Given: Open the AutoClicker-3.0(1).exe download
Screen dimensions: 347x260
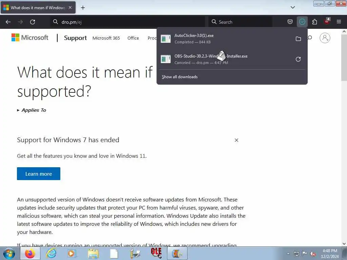Looking at the screenshot, I should click(225, 39).
